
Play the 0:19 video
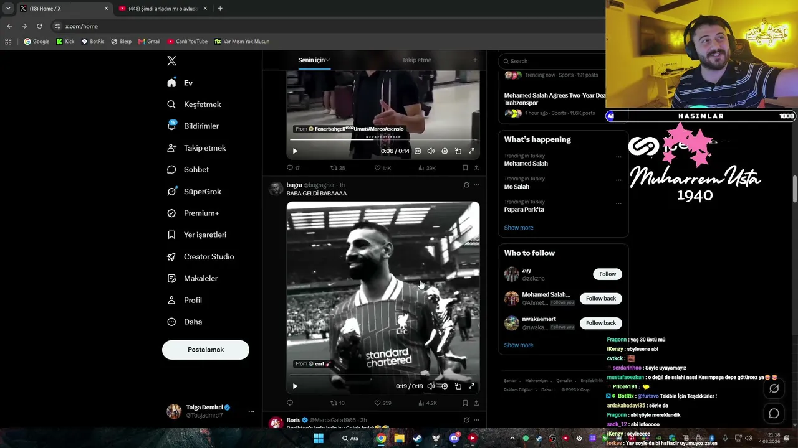tap(295, 386)
